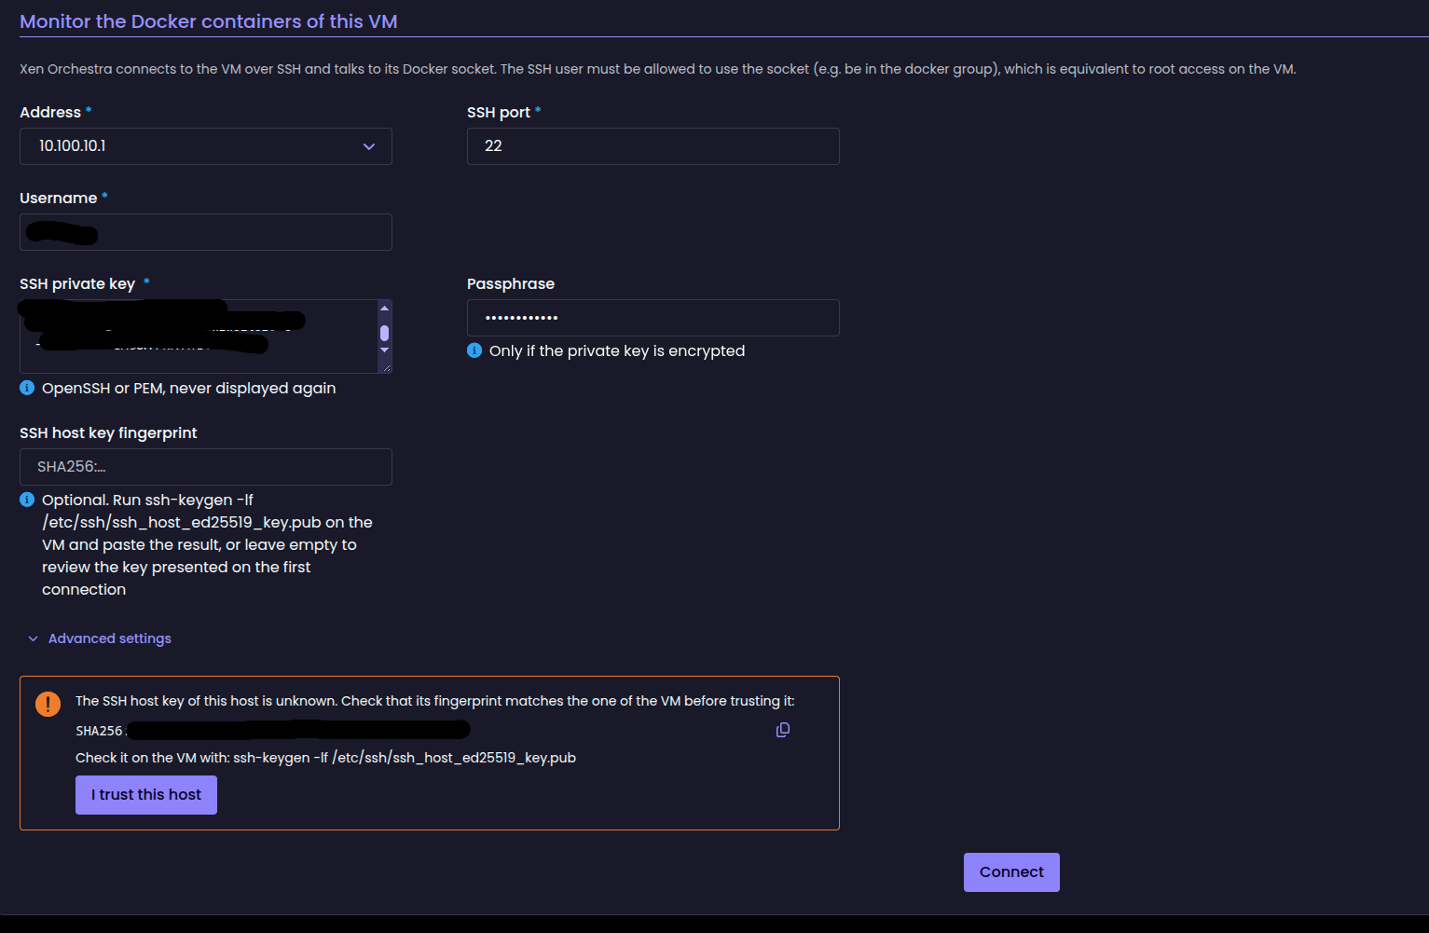Click info icon beside 'OpenSSH or PEM' hint
Viewport: 1429px width, 933px height.
27,388
